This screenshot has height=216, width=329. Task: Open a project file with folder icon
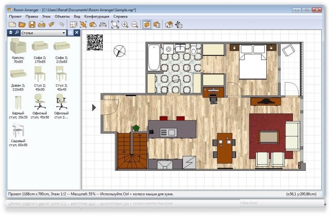click(22, 25)
